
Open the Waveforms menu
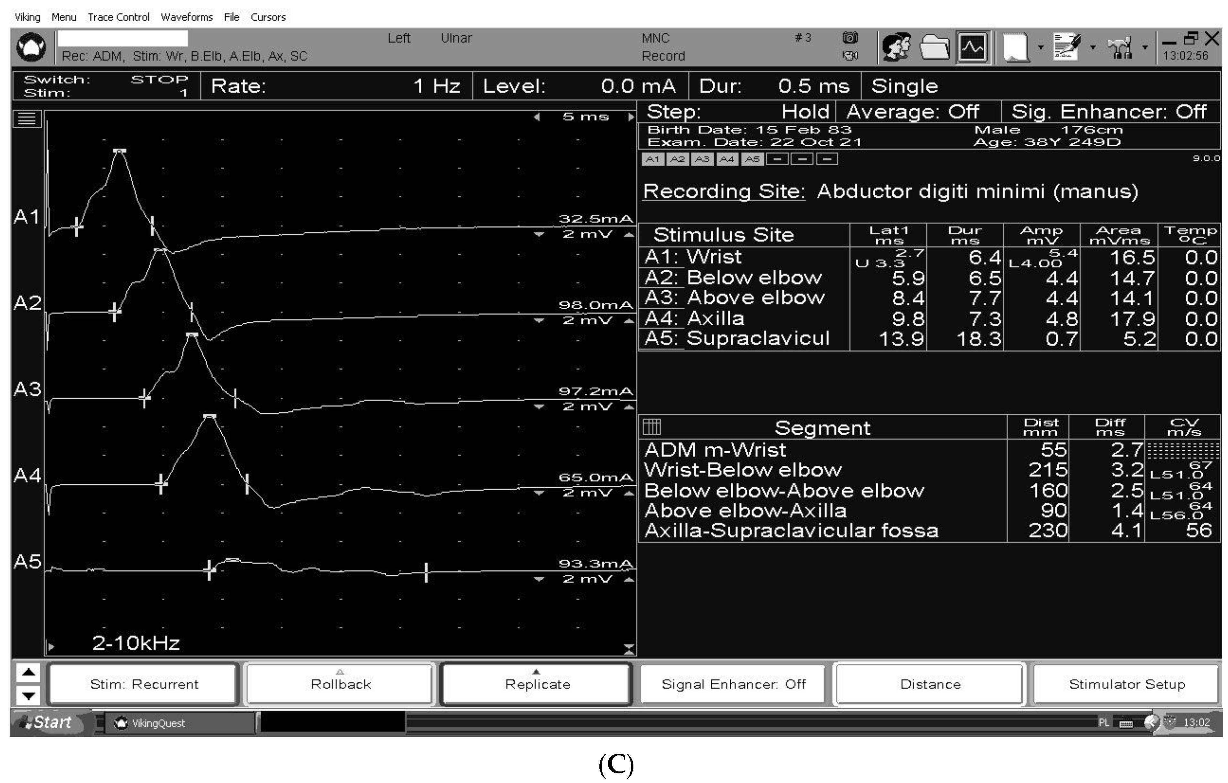187,17
